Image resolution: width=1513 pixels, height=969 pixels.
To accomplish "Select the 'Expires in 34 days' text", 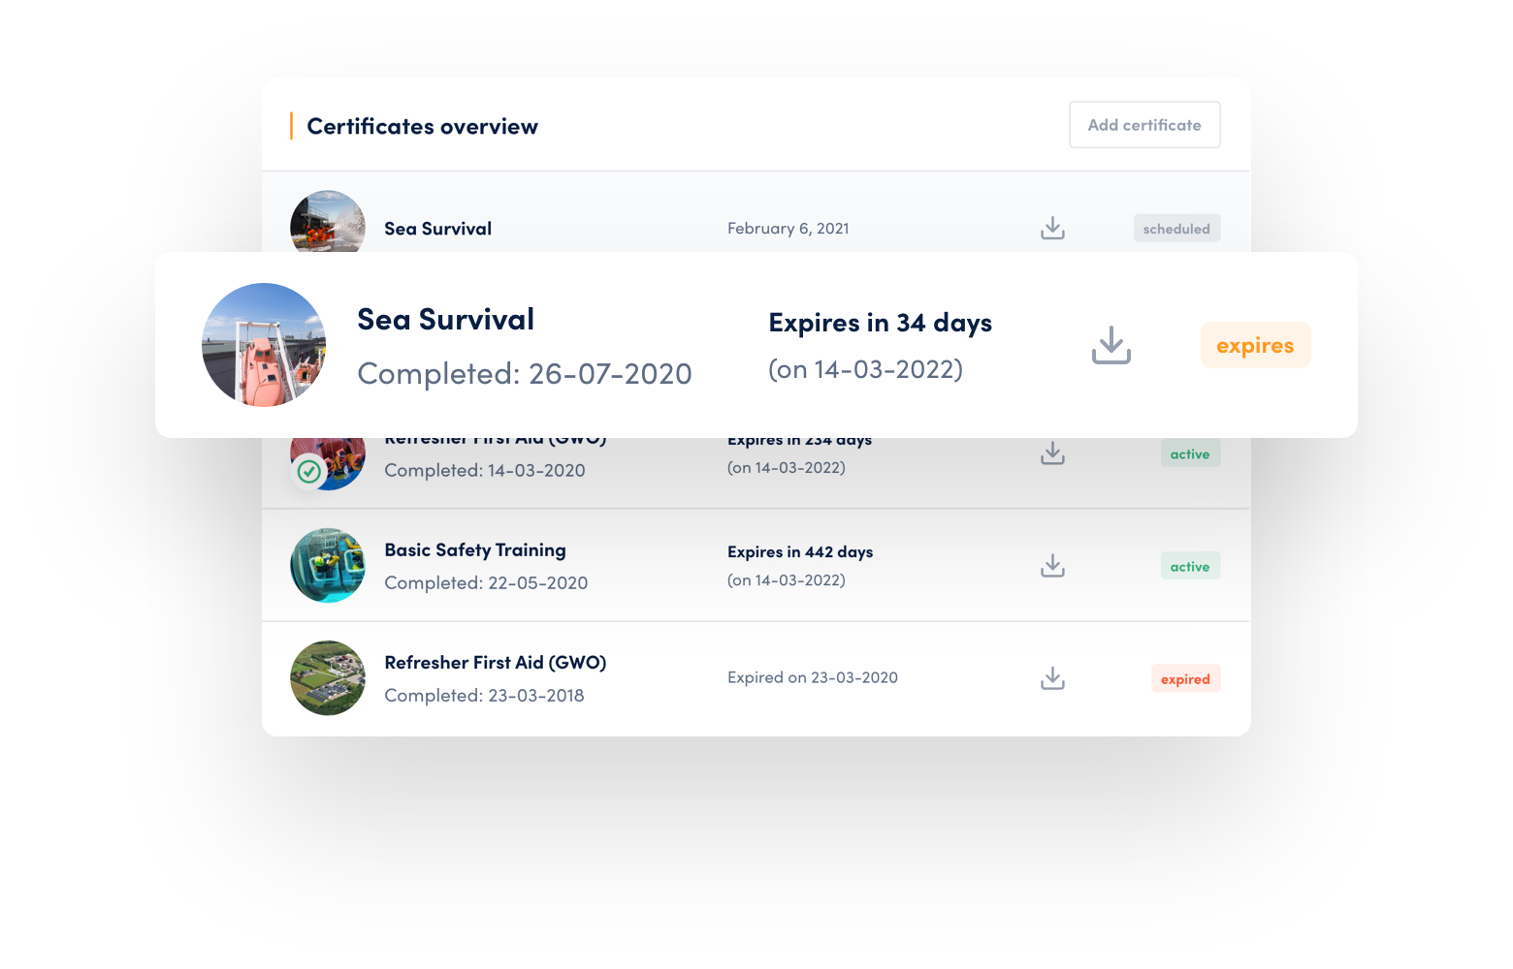I will point(880,322).
